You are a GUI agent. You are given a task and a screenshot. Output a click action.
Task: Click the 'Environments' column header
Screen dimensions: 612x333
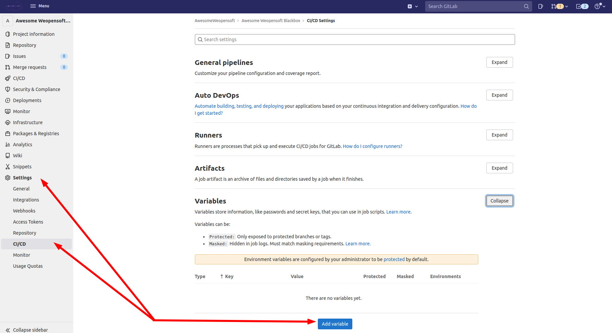click(445, 276)
